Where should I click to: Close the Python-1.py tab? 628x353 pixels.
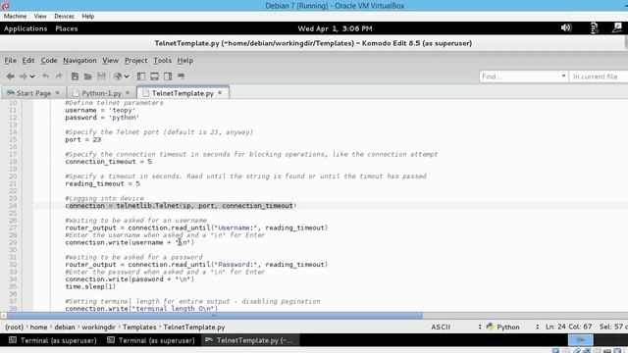pos(128,93)
